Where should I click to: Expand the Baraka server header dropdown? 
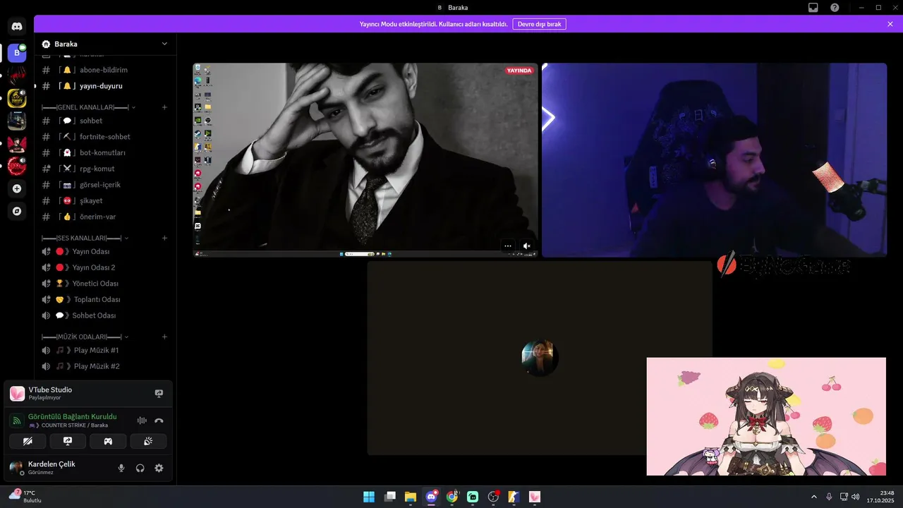164,44
